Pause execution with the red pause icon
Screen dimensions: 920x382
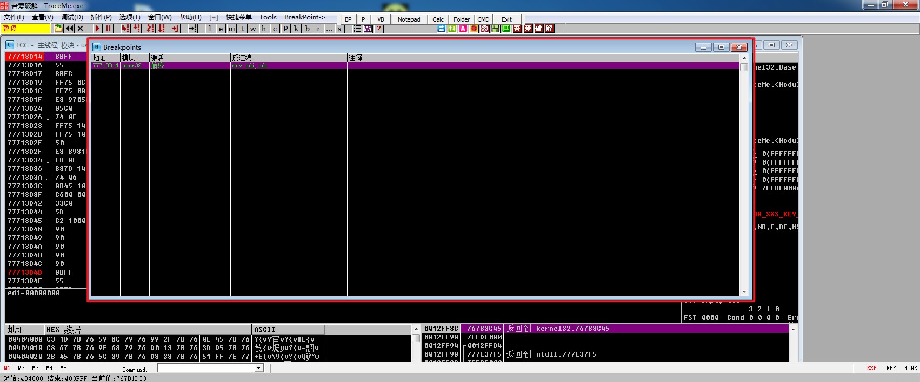click(x=108, y=29)
